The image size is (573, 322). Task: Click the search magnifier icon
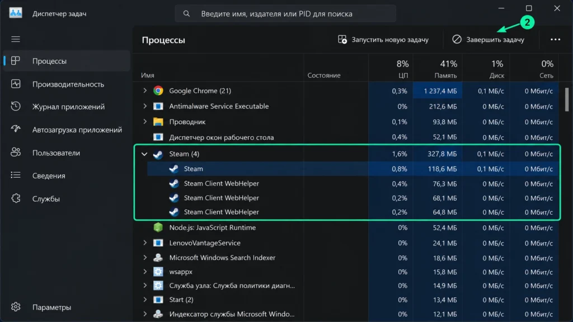pyautogui.click(x=186, y=13)
